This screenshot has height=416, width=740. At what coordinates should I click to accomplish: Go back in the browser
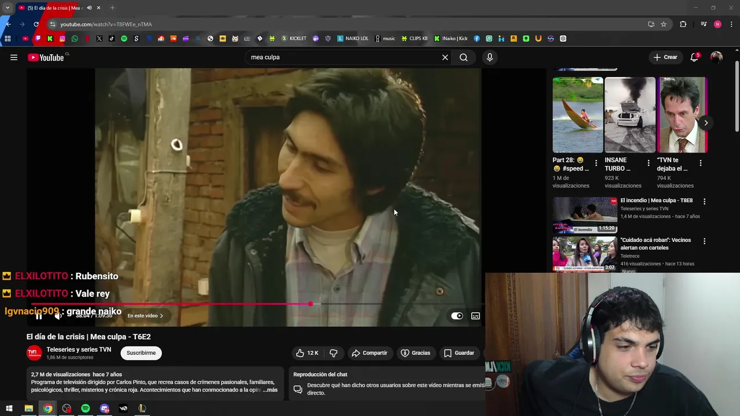click(8, 24)
